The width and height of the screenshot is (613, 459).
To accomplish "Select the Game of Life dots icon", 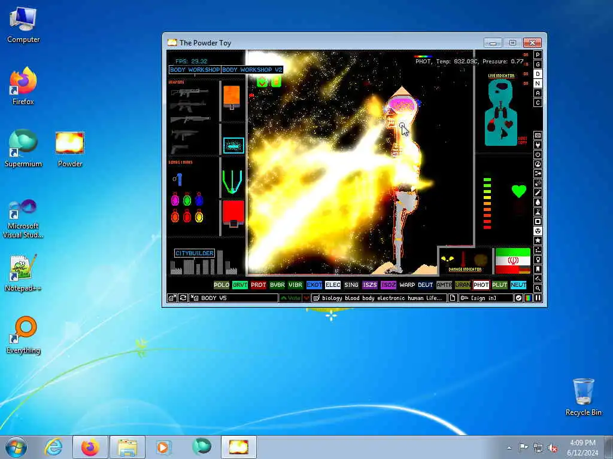I will tap(538, 250).
